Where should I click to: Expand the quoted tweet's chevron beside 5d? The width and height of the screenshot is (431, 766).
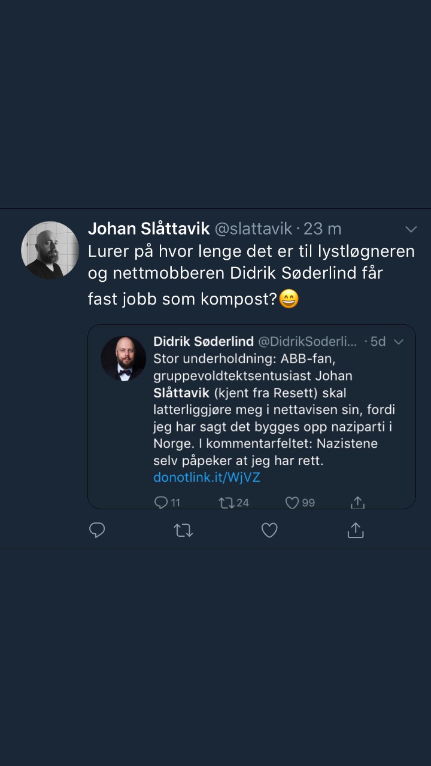pyautogui.click(x=399, y=342)
